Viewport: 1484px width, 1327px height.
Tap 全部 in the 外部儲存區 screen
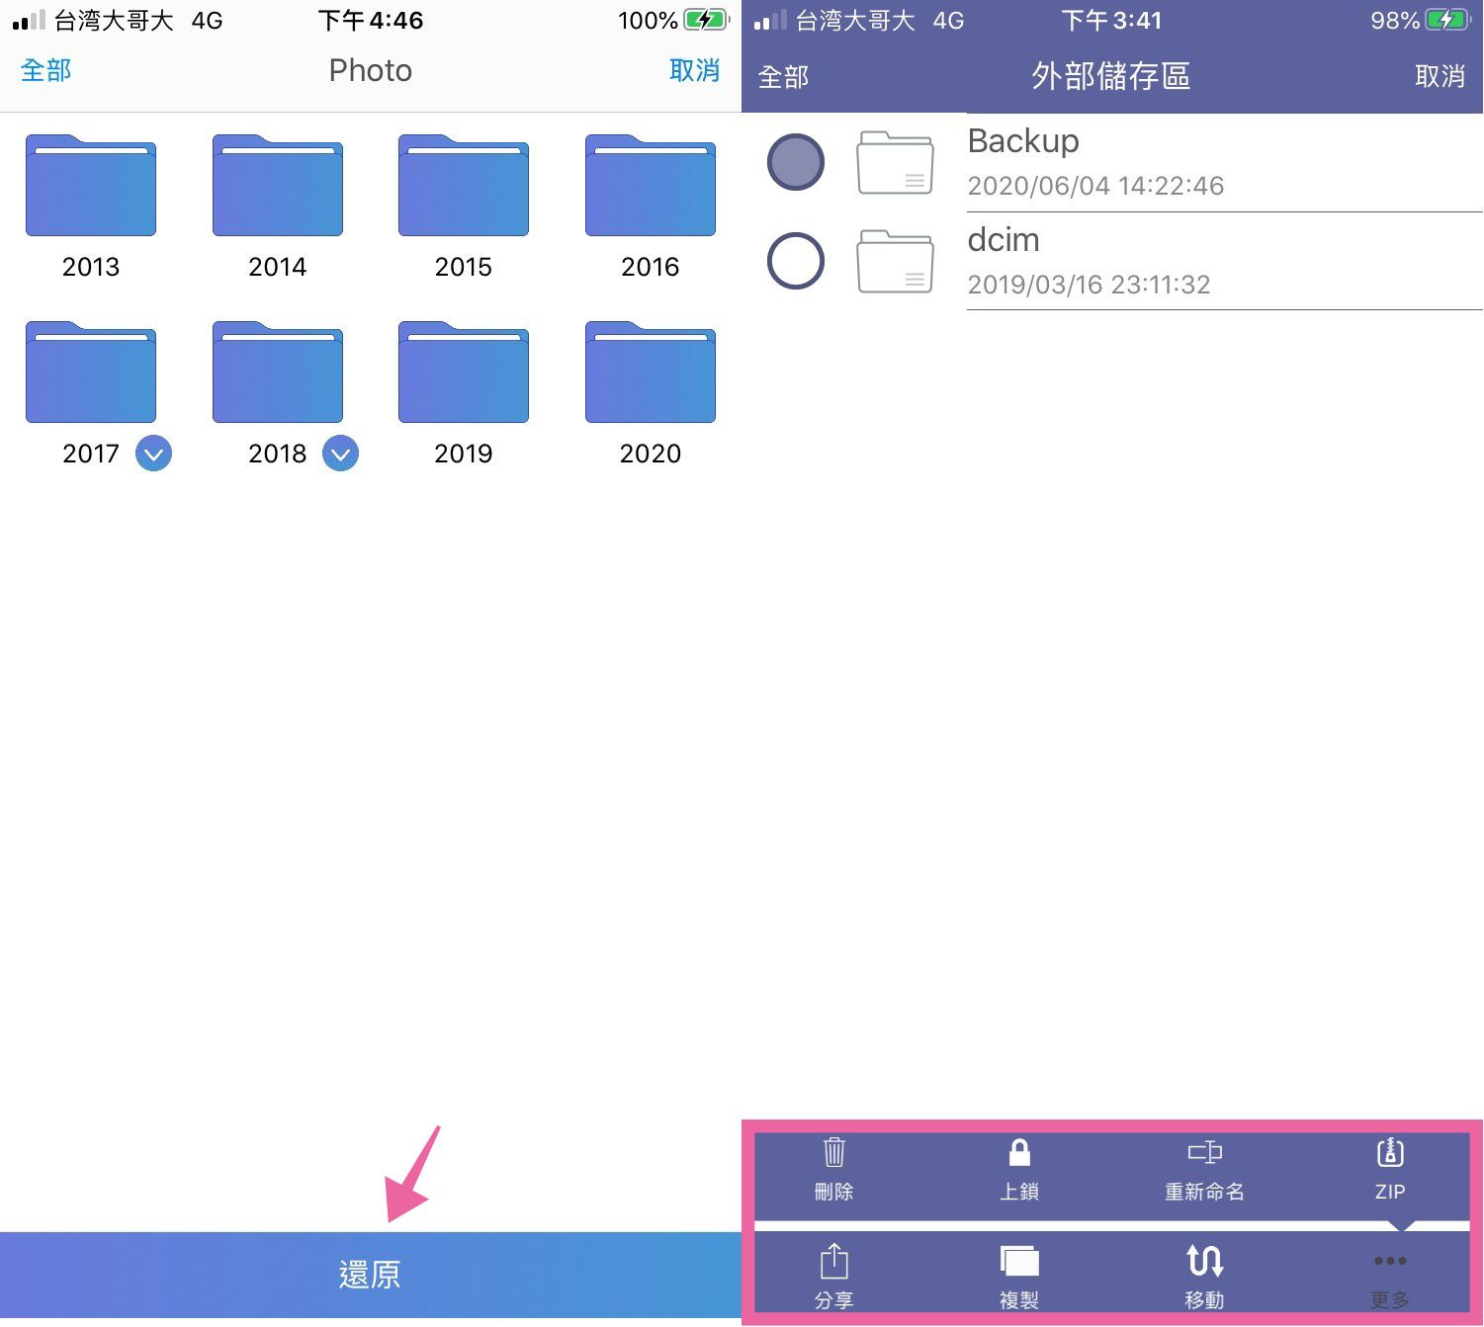784,77
